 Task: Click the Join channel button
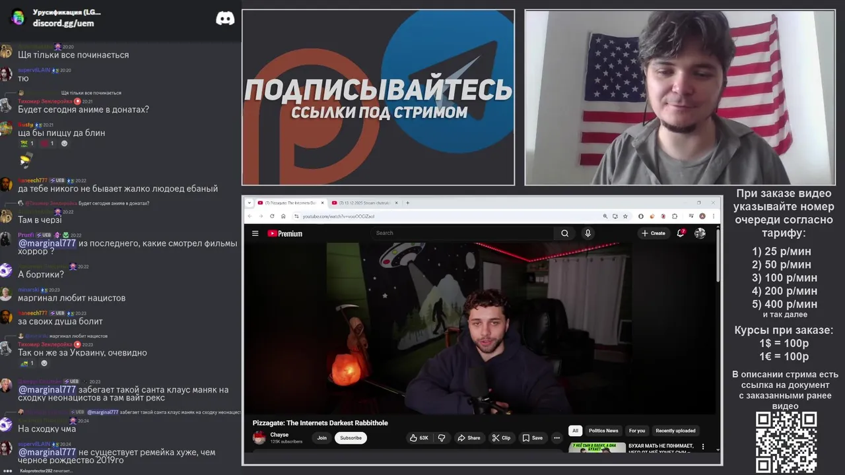point(321,438)
